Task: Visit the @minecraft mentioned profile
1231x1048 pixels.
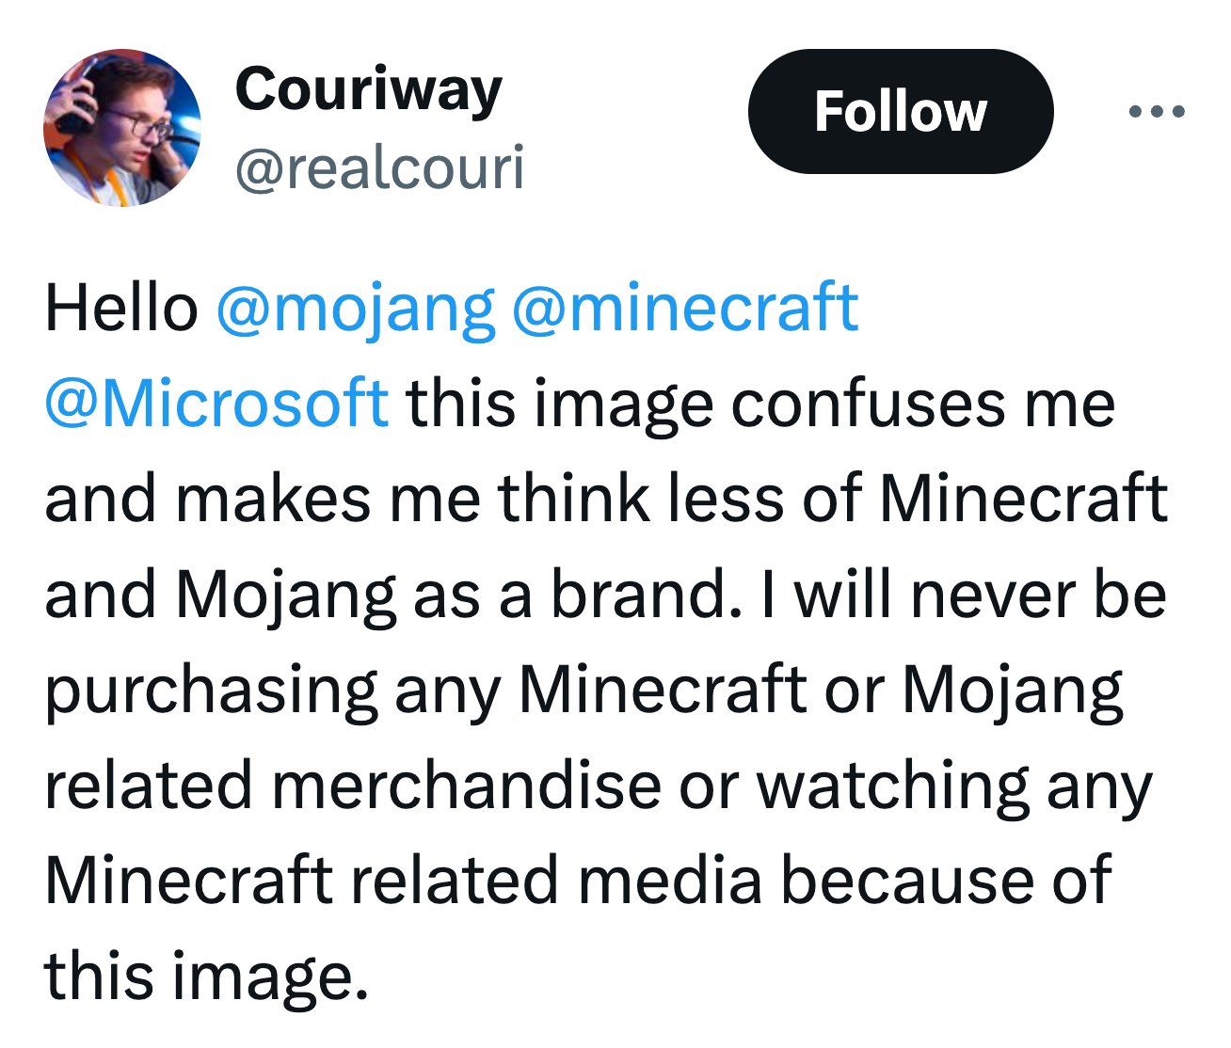Action: pos(684,309)
